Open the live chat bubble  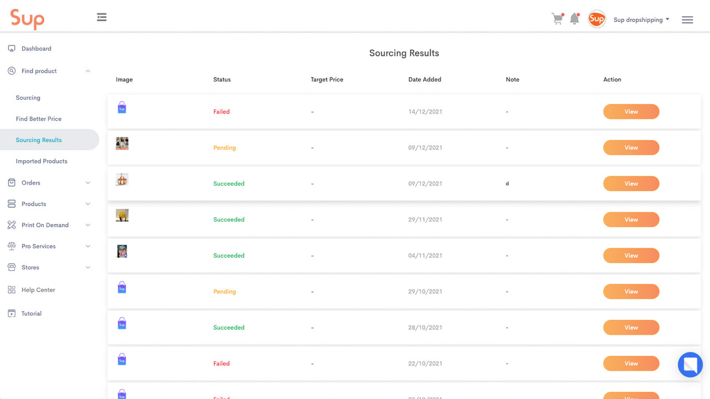point(691,365)
